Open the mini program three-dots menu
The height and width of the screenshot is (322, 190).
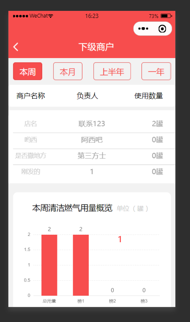[x=143, y=29]
